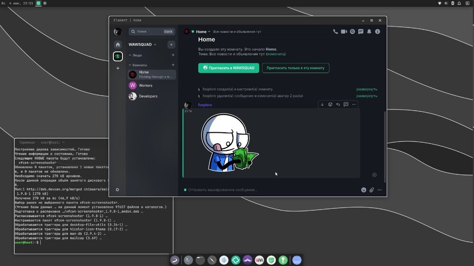474x266 pixels.
Task: Open the room info icon
Action: coord(378,31)
